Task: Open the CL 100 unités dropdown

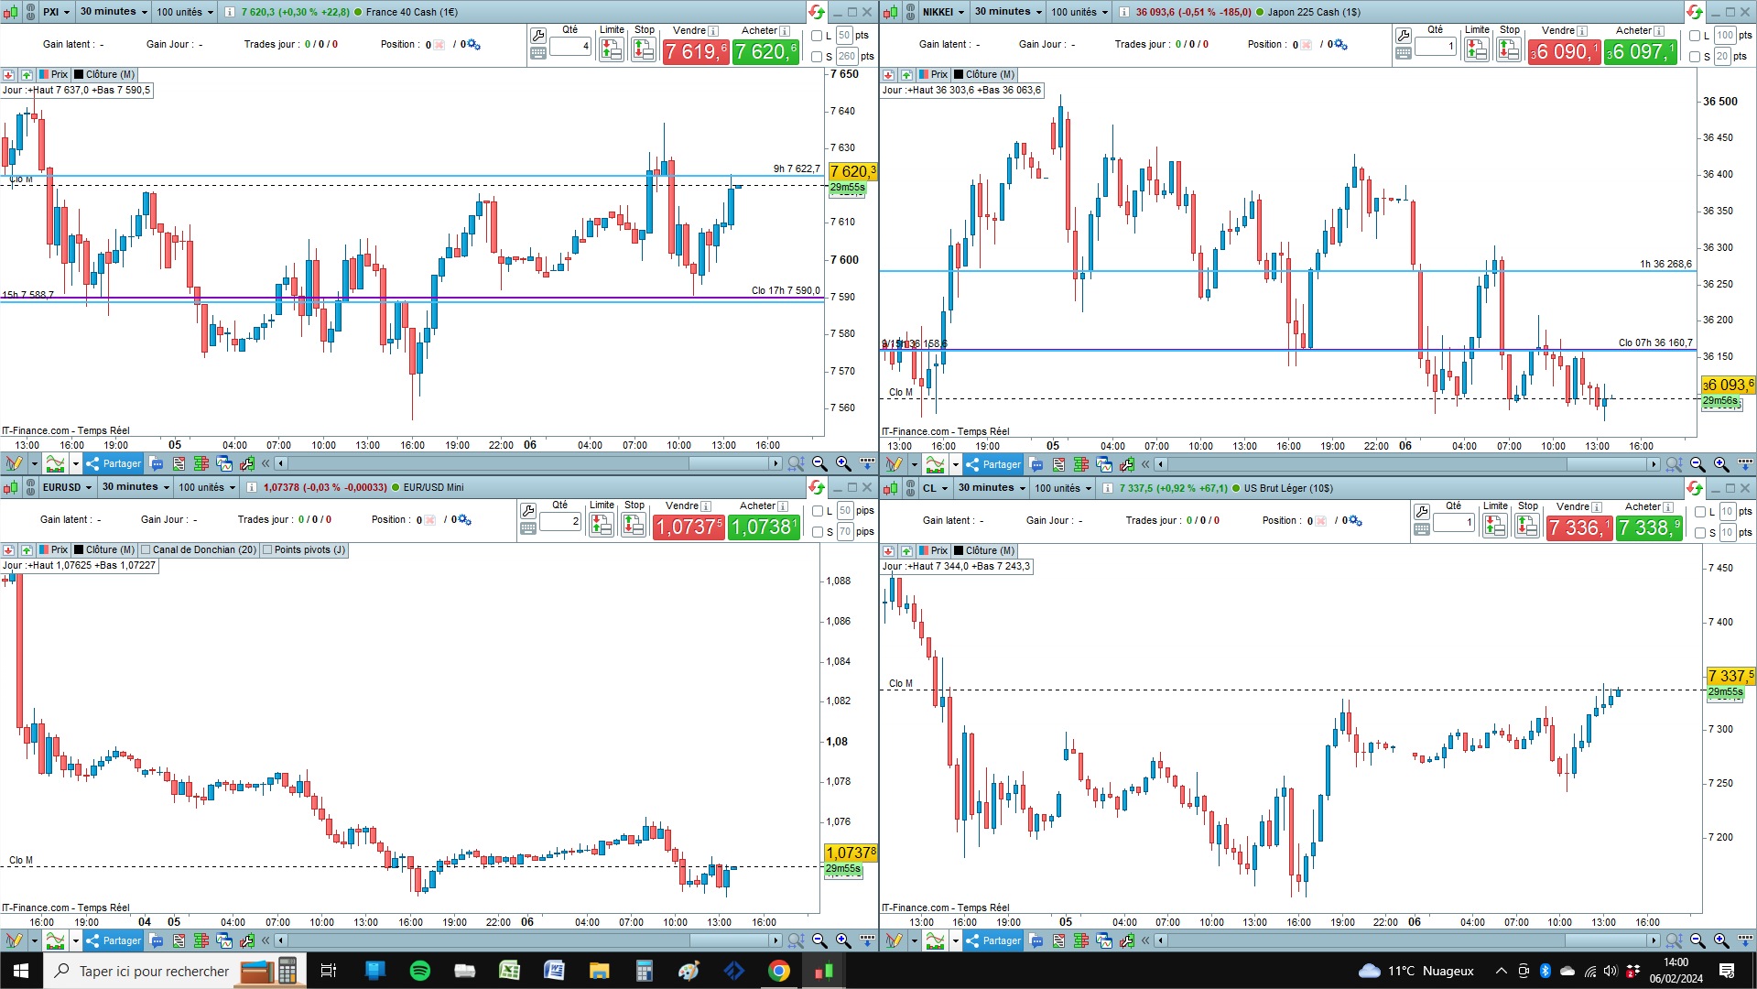Action: (1063, 488)
